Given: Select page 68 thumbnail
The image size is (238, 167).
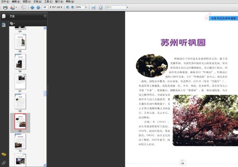Looking at the screenshot, I should pyautogui.click(x=20, y=101).
